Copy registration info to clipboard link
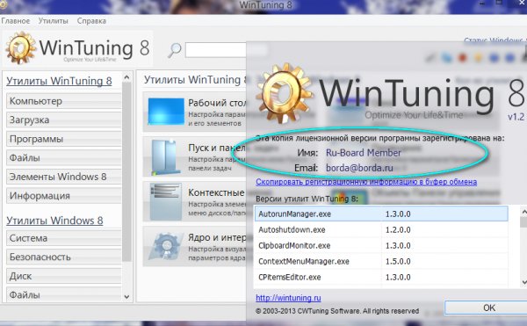Screen dimensions: 527x326 (x=366, y=182)
